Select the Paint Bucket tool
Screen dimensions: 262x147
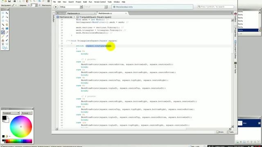[x=3, y=29]
